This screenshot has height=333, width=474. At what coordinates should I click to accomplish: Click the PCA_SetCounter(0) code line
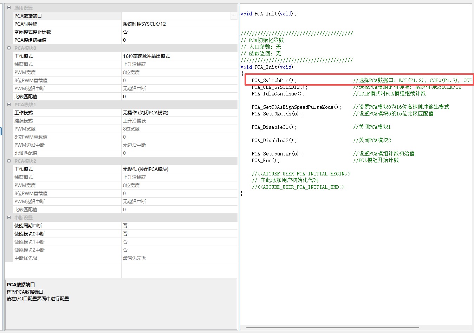click(x=277, y=154)
